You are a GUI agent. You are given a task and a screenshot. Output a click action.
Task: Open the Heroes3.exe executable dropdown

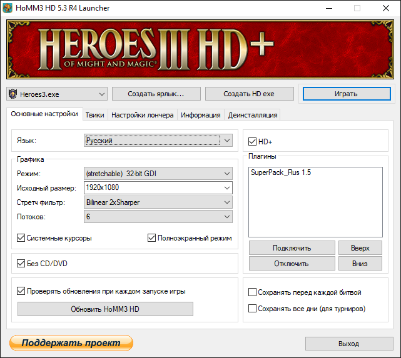click(x=57, y=94)
